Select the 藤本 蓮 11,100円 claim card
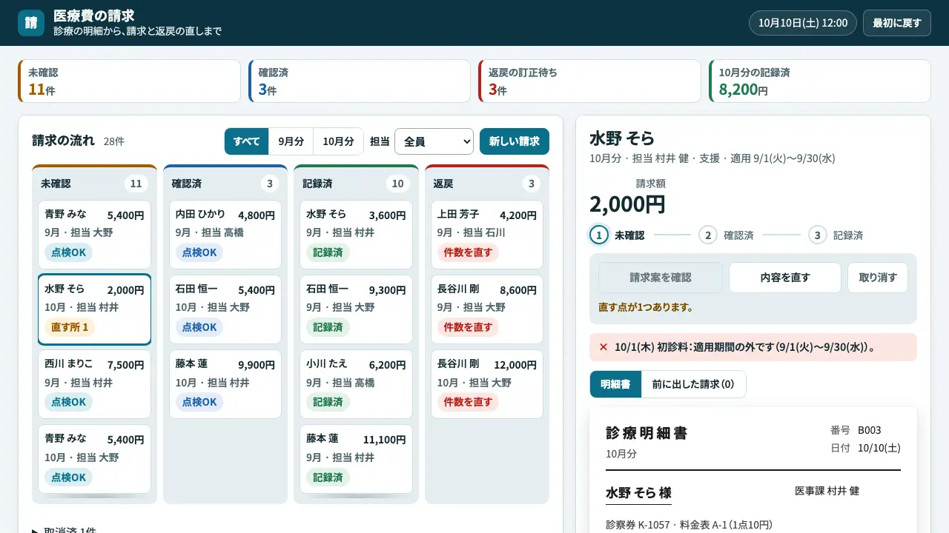 [x=356, y=459]
